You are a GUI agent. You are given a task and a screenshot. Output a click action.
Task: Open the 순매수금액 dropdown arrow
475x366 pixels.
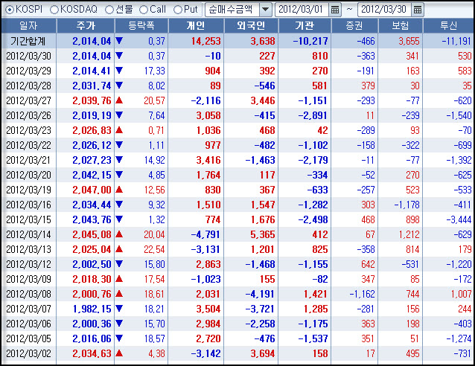pyautogui.click(x=265, y=10)
